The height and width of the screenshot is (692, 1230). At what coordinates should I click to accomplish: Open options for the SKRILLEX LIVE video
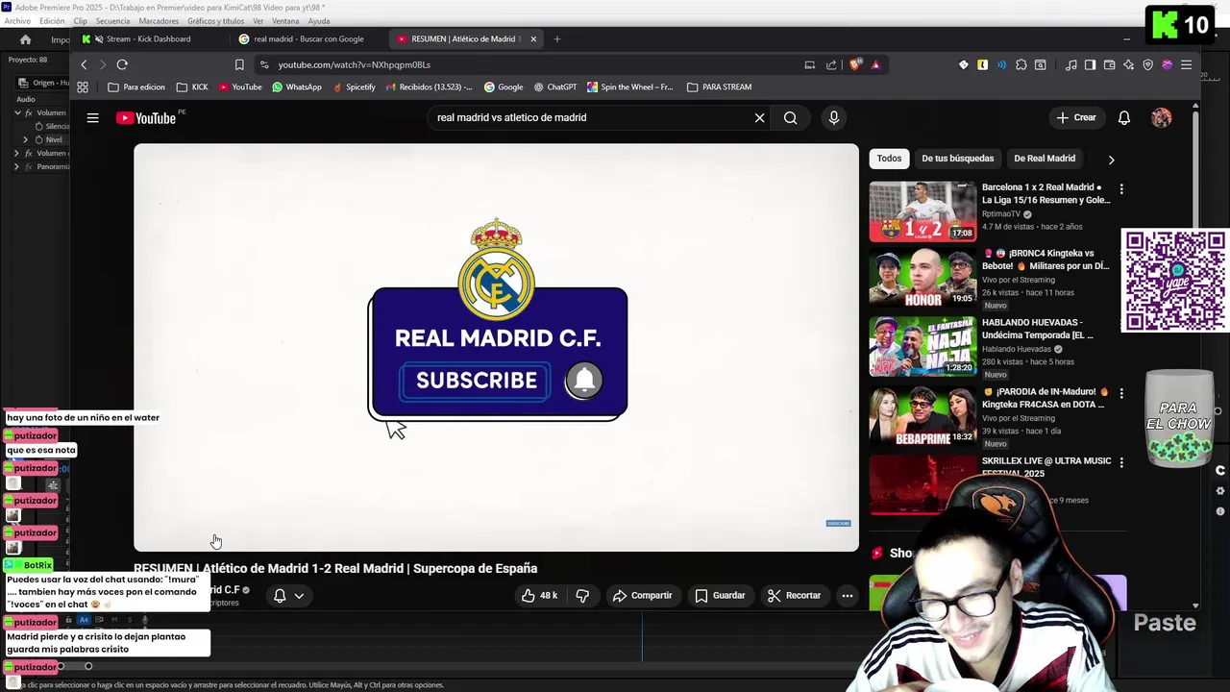(x=1120, y=462)
